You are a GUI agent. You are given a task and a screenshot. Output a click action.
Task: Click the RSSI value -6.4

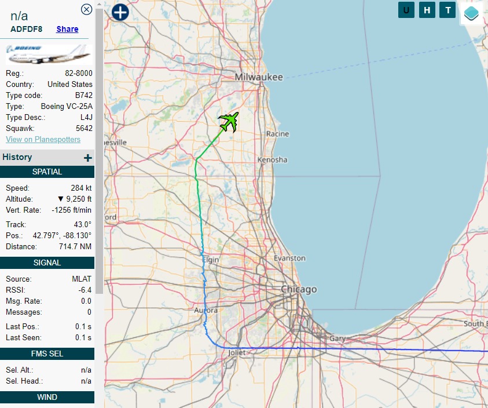[85, 290]
